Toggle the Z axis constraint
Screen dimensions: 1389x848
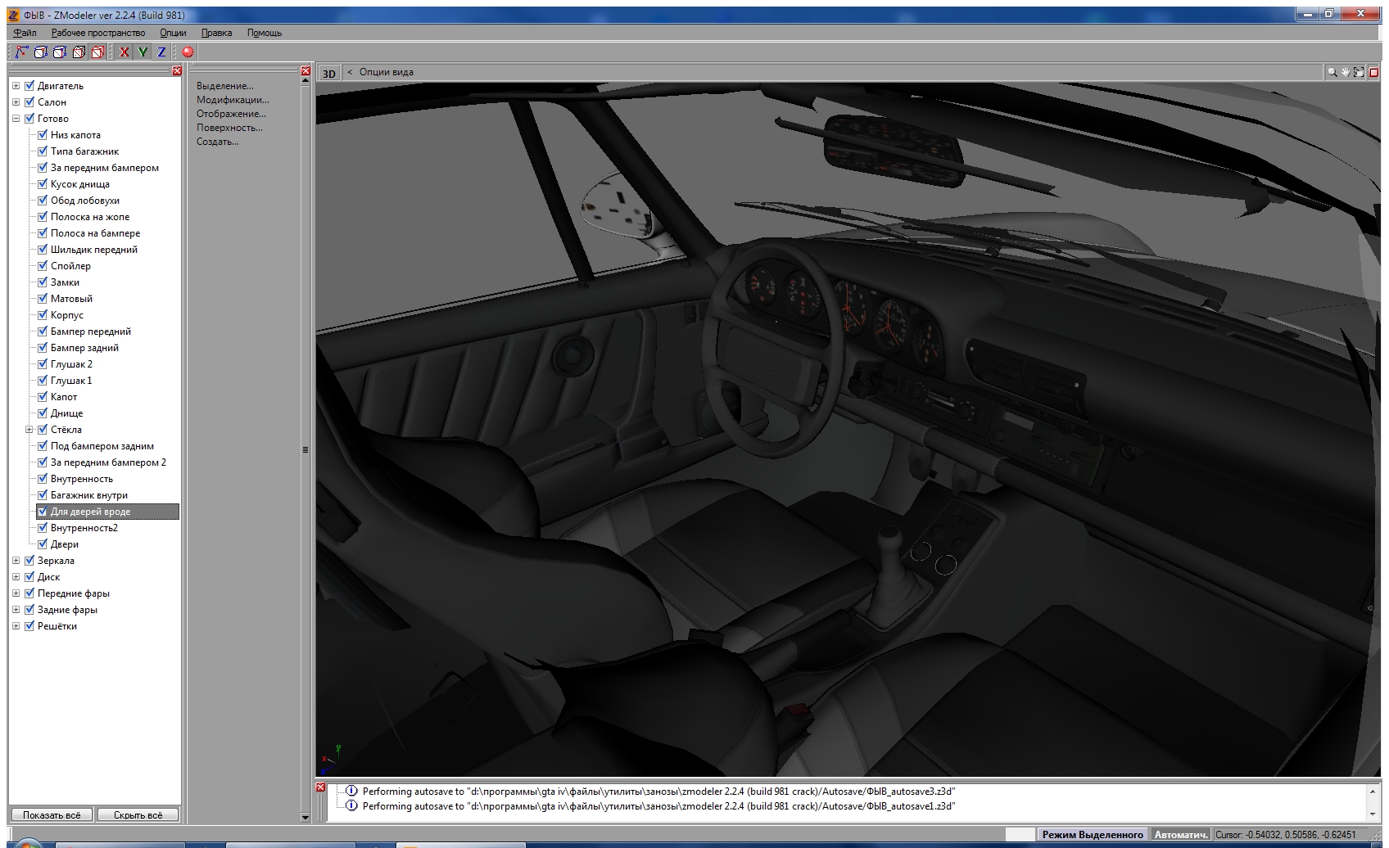161,52
